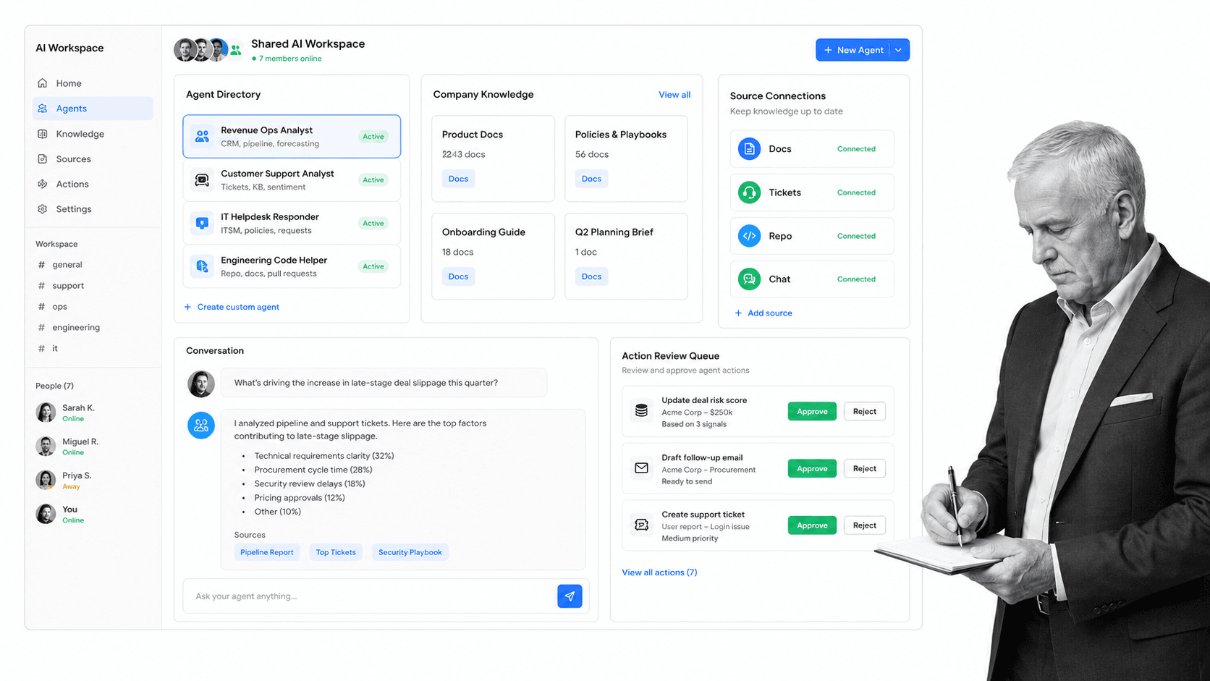The width and height of the screenshot is (1210, 681).
Task: Approve the Update deal risk score action
Action: (812, 411)
